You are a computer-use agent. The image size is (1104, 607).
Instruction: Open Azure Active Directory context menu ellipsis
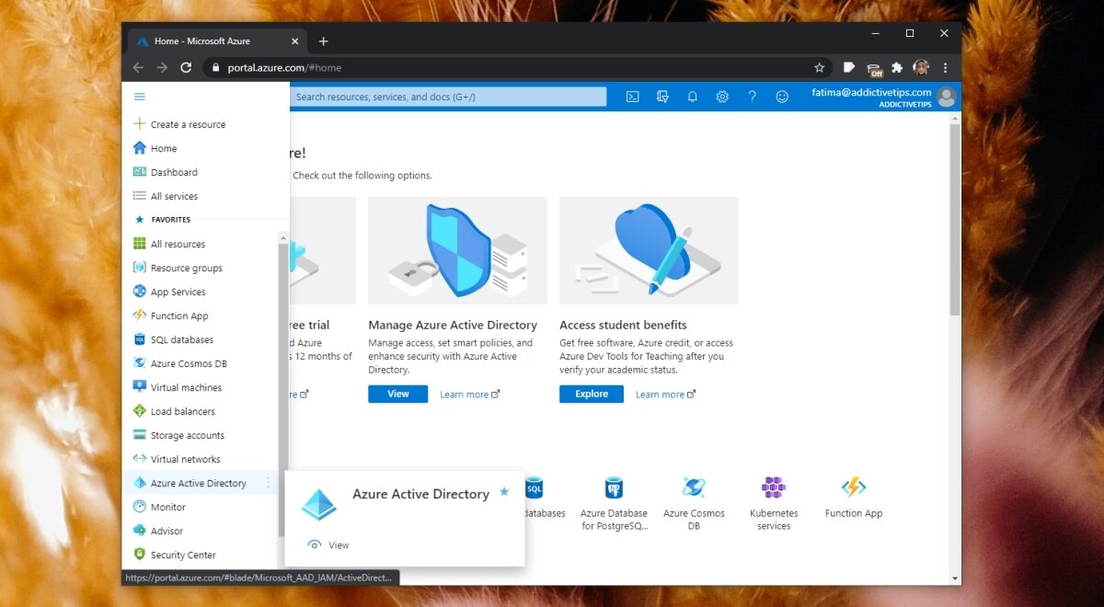(x=270, y=483)
